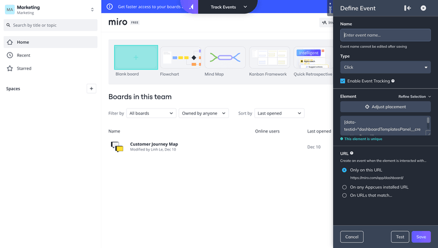Viewport: 438px width, 248px height.
Task: Choose On URLs that match option
Action: pyautogui.click(x=344, y=195)
